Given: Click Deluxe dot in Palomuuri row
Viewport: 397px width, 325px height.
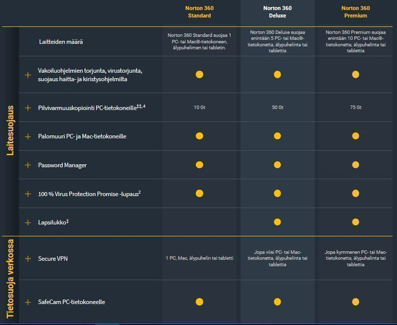Looking at the screenshot, I should (277, 136).
